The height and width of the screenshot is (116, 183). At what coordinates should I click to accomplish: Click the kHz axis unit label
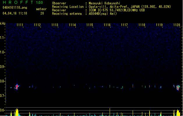click(x=3, y=23)
